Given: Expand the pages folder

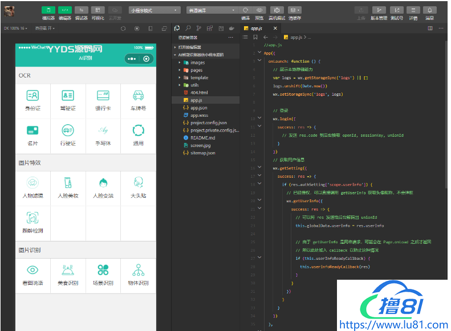Looking at the screenshot, I should click(196, 70).
